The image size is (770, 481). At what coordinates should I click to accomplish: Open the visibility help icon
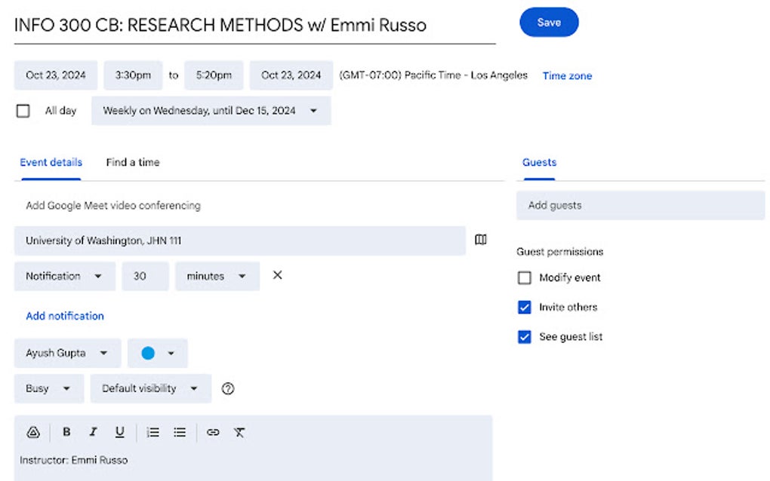(x=228, y=388)
